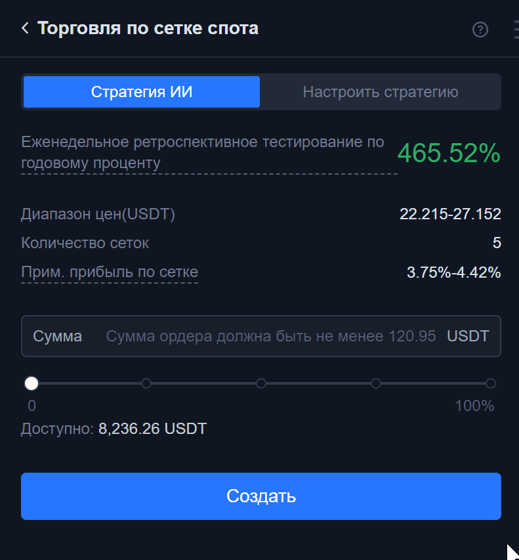
Task: Open the hamburger menu in the top right corner
Action: [x=516, y=28]
